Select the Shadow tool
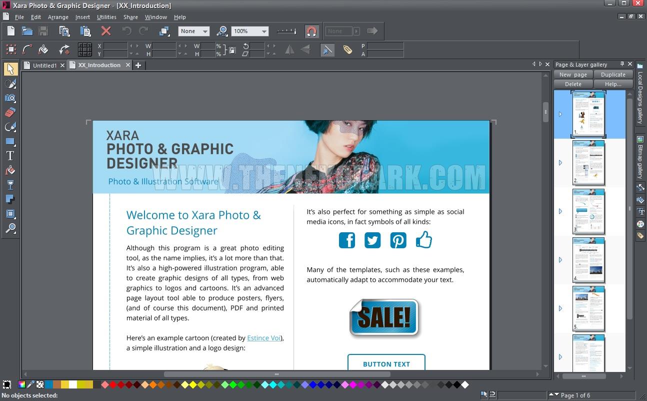 [10, 199]
